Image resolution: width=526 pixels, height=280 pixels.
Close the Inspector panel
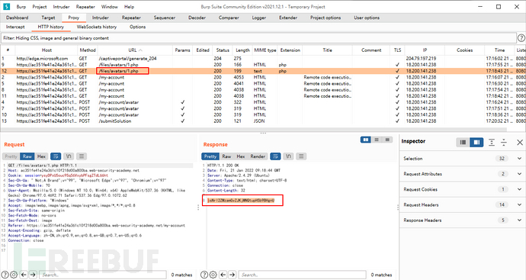(x=520, y=143)
